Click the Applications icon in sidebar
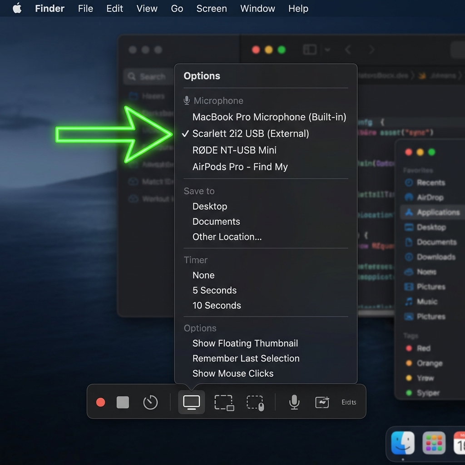 pos(409,212)
